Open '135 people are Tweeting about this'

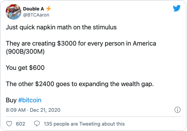[84, 124]
